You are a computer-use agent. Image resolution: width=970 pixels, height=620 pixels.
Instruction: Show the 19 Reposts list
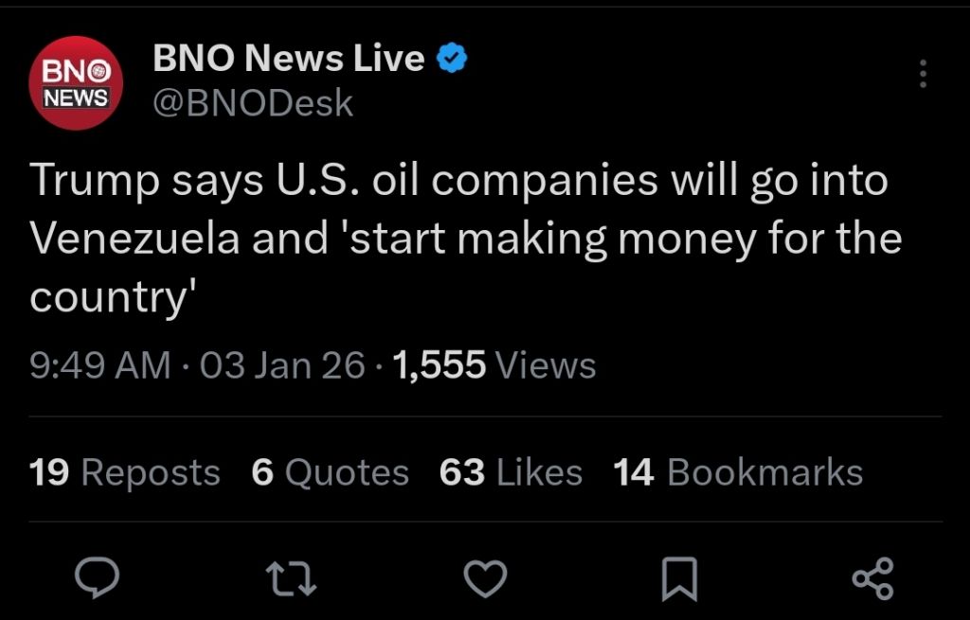[125, 472]
